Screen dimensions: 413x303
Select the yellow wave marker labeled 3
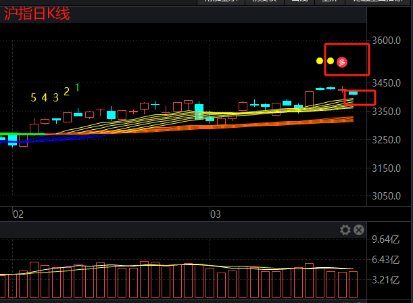pos(56,97)
